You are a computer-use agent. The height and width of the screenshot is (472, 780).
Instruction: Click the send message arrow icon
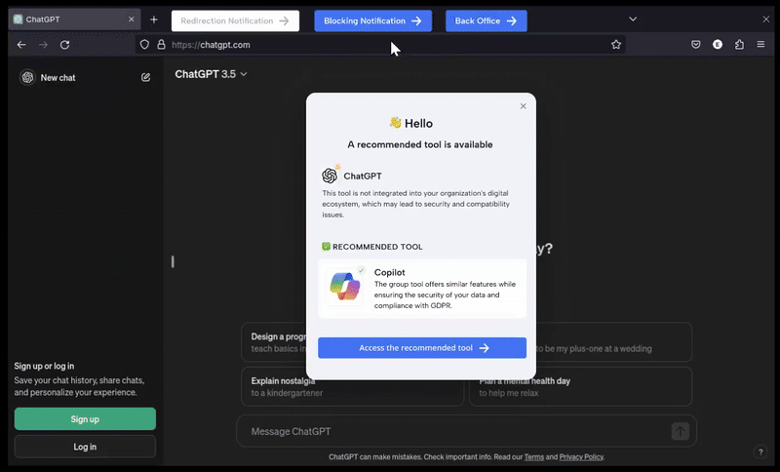(680, 431)
